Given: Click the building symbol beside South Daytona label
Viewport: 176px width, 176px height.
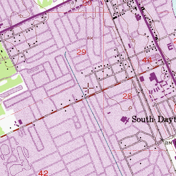Looking at the screenshot, I should click(x=125, y=120).
